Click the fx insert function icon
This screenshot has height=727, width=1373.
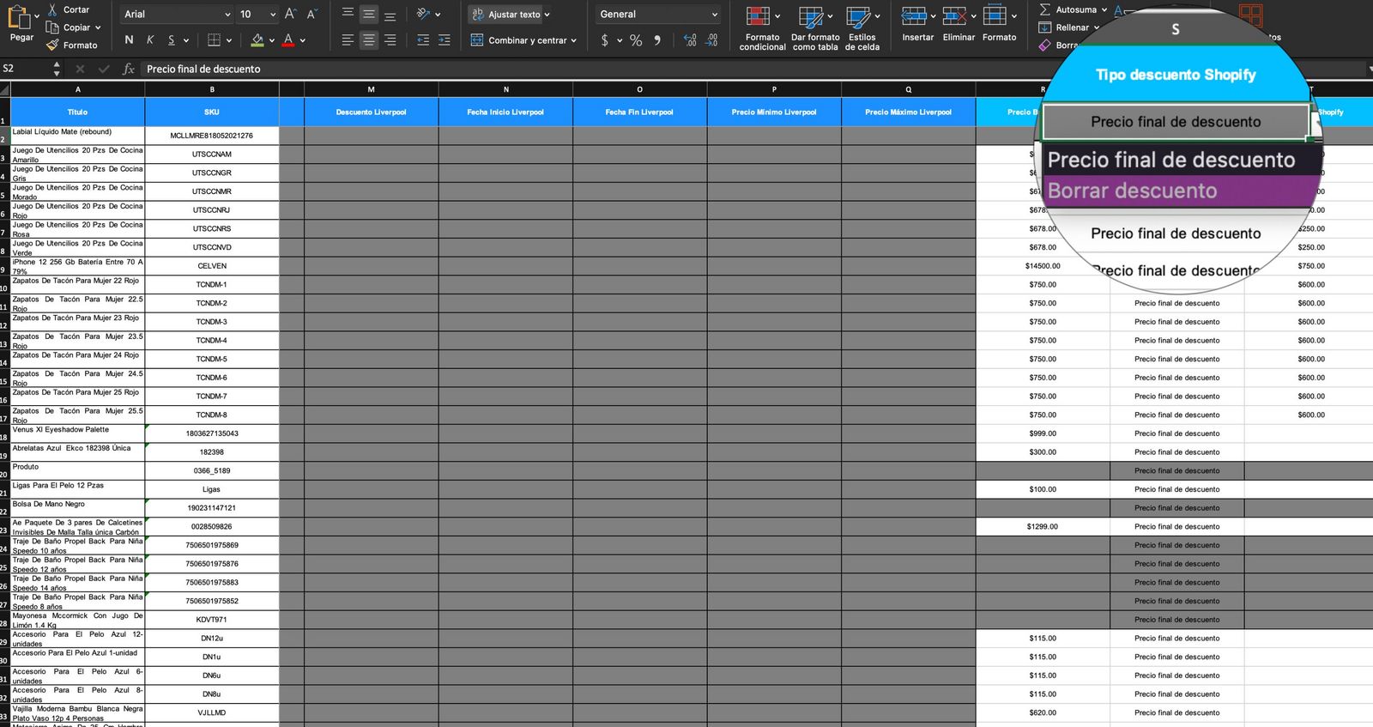129,69
